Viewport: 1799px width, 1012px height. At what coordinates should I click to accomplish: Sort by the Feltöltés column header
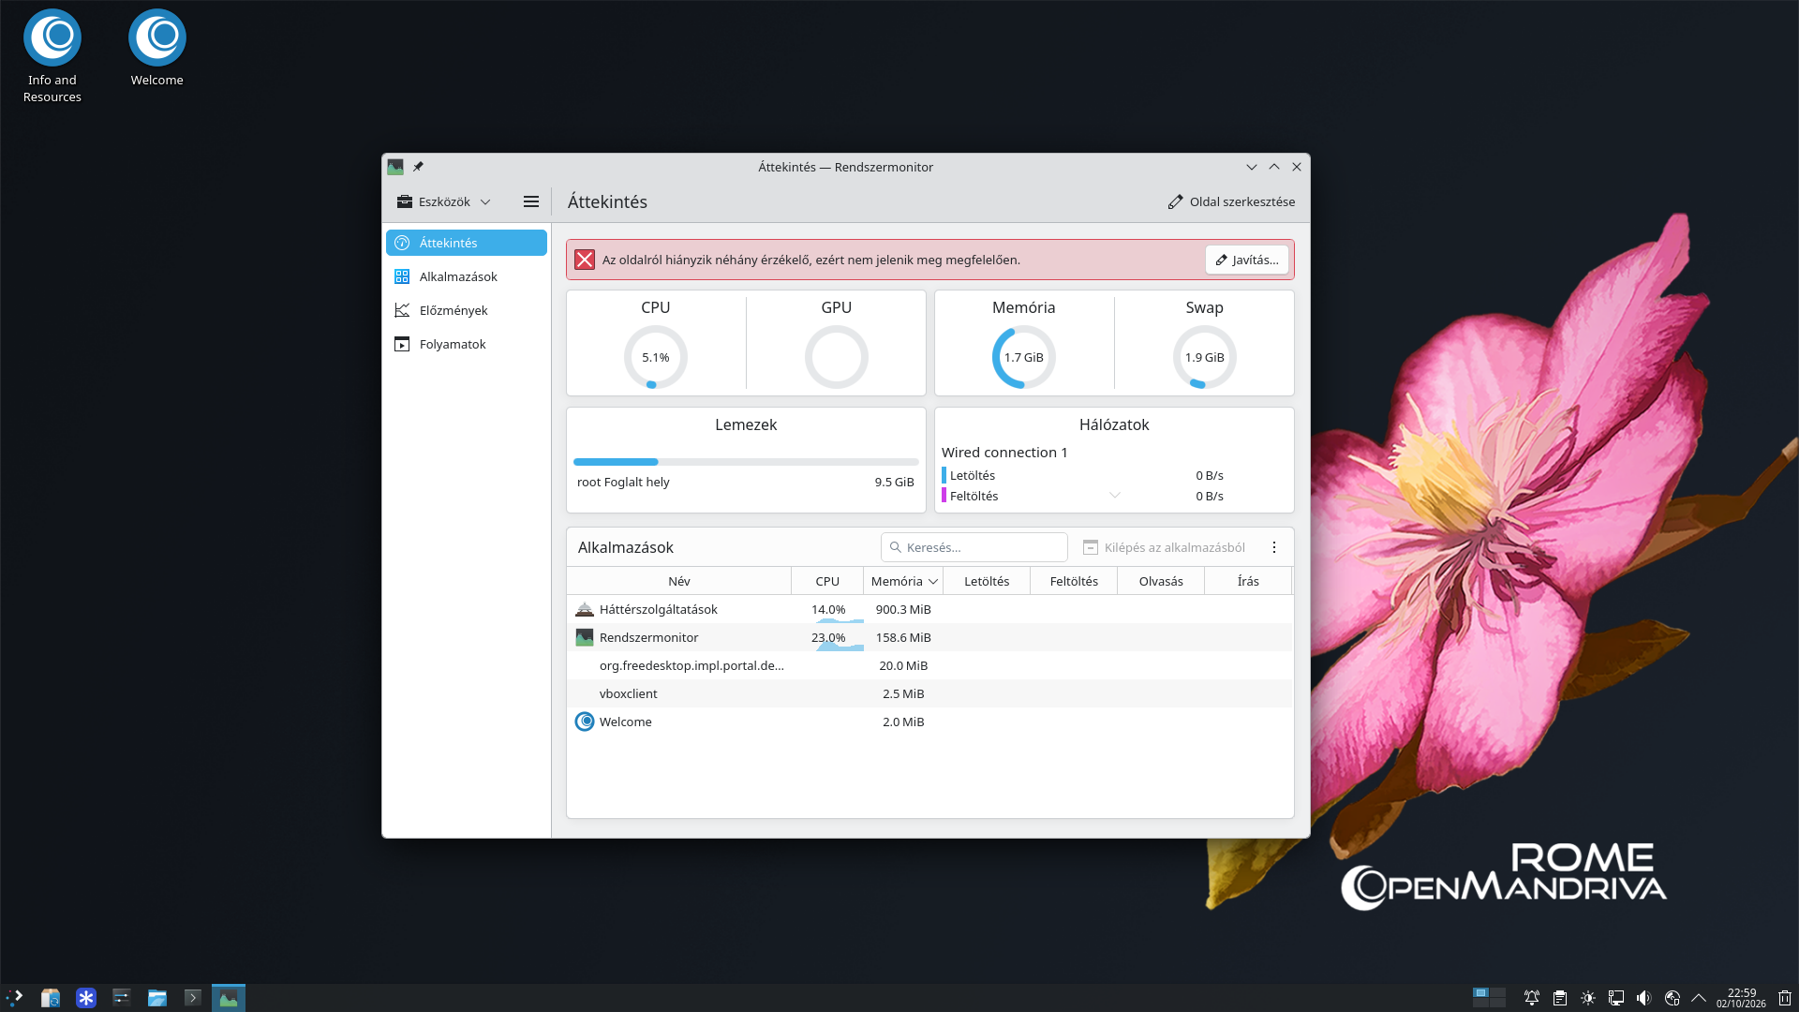pyautogui.click(x=1074, y=581)
